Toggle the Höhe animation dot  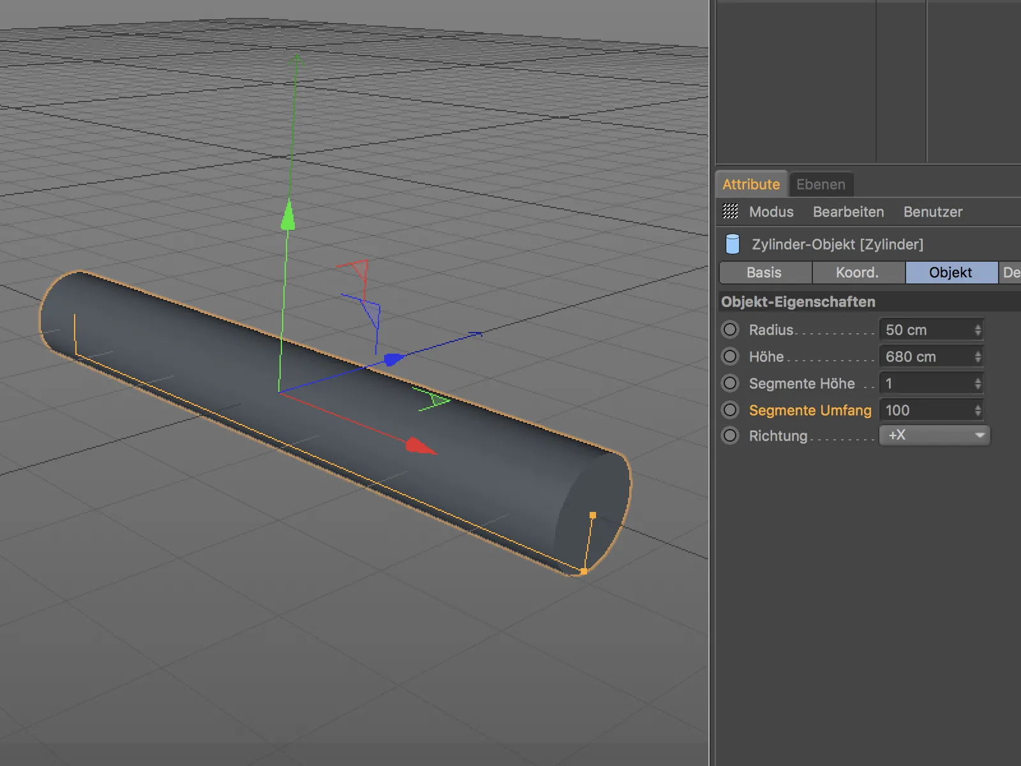[x=730, y=356]
